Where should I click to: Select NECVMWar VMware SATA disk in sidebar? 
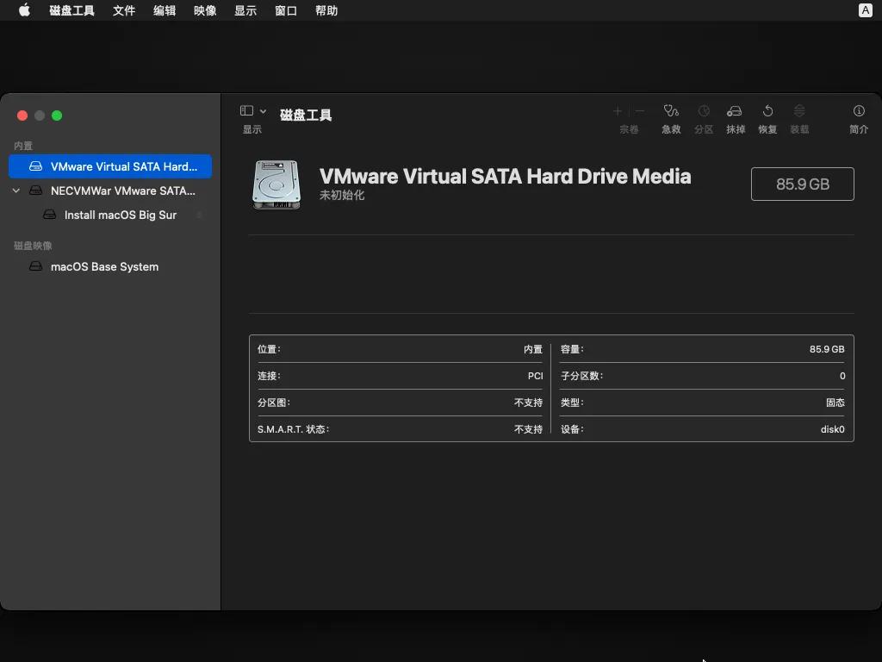coord(122,190)
